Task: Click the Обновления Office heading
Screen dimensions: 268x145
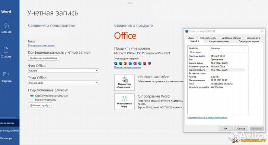Action: [x=153, y=77]
